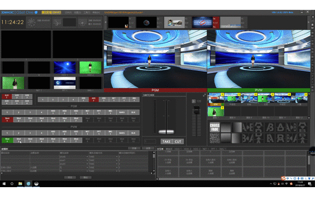Select the HDD 2 green-screen multiview thumbnail

point(91,67)
